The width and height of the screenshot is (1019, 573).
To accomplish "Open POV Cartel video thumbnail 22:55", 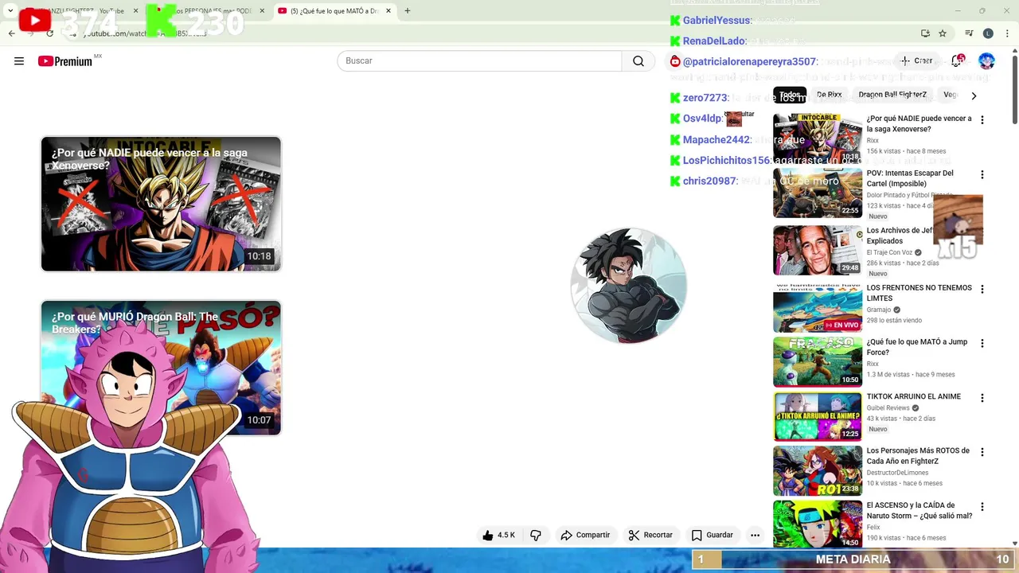I will point(818,193).
